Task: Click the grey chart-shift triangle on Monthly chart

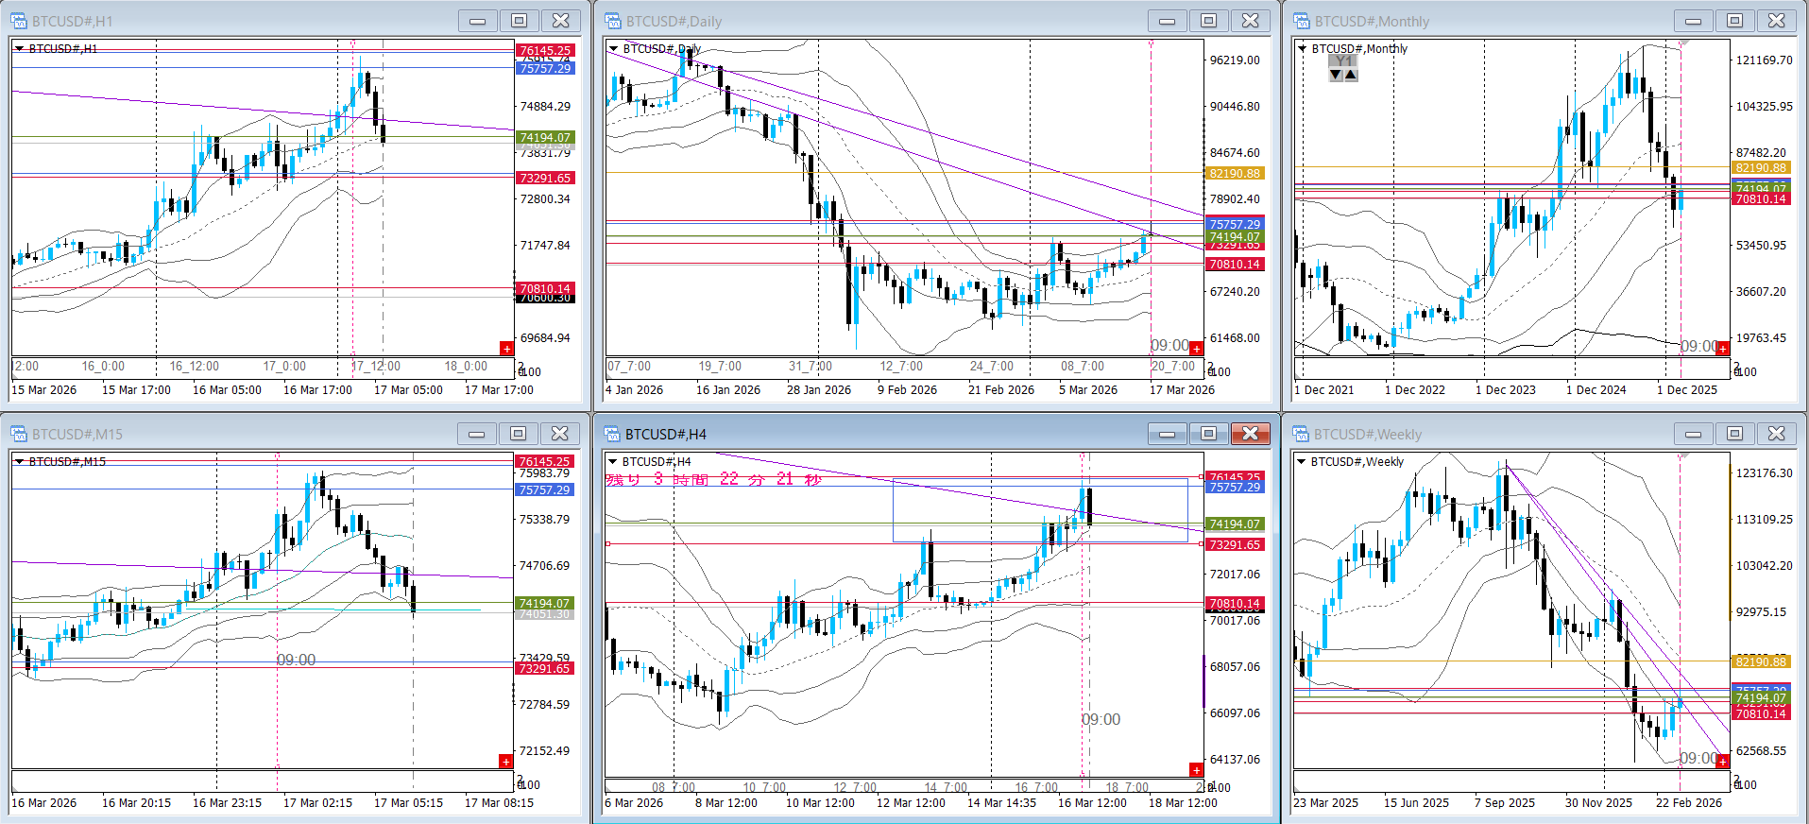Action: [x=1684, y=43]
